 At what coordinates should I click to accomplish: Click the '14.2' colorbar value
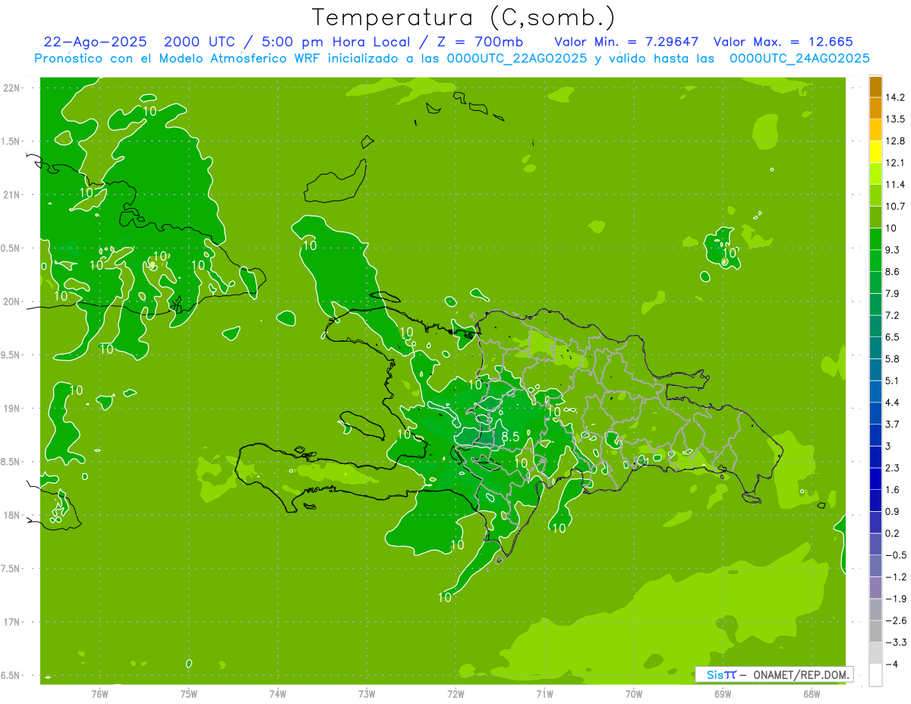(x=896, y=97)
